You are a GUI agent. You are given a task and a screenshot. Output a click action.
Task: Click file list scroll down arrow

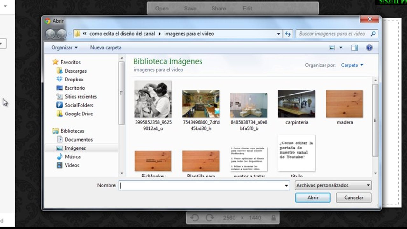click(x=375, y=173)
